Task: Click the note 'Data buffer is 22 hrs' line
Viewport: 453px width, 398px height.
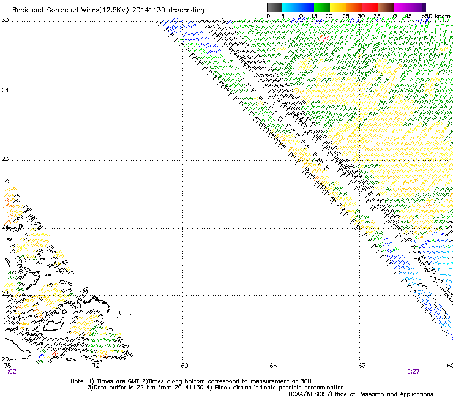Action: pos(215,388)
